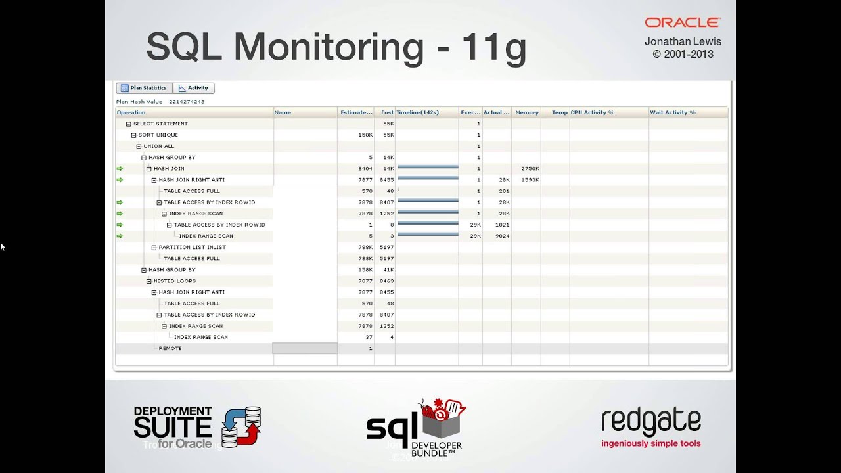
Task: Sort by the Operation column header
Action: (194, 112)
